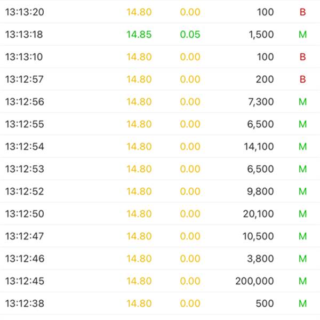Click the M marker for 13:12:45 trade
The height and width of the screenshot is (320, 320).
click(302, 281)
